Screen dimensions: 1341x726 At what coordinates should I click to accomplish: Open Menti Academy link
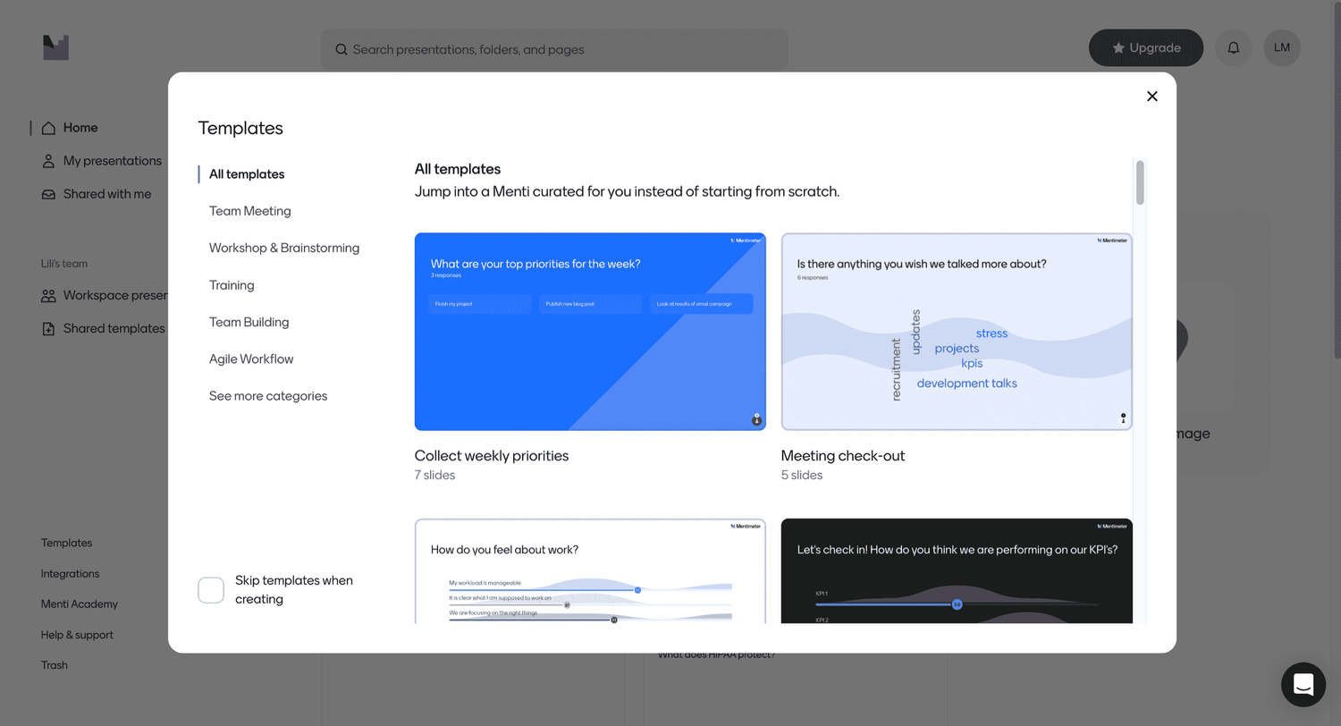tap(80, 604)
